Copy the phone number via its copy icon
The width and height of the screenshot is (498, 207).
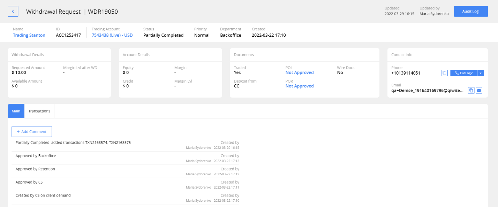[x=444, y=73]
